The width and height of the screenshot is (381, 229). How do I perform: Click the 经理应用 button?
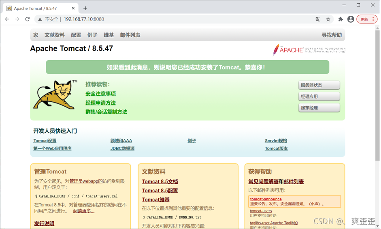point(319,97)
